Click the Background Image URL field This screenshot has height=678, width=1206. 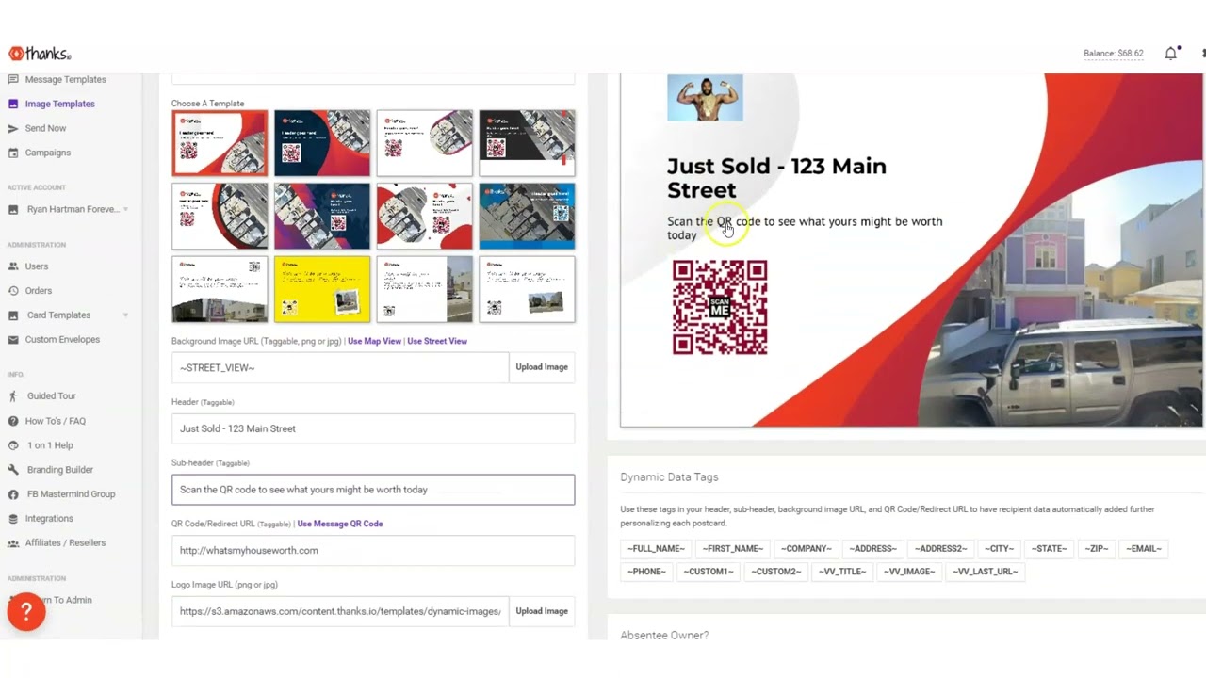tap(340, 367)
